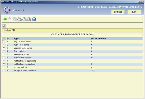Select 'receipt notices' row text
Image resolution: width=145 pixels, height=99 pixels.
[x=20, y=67]
